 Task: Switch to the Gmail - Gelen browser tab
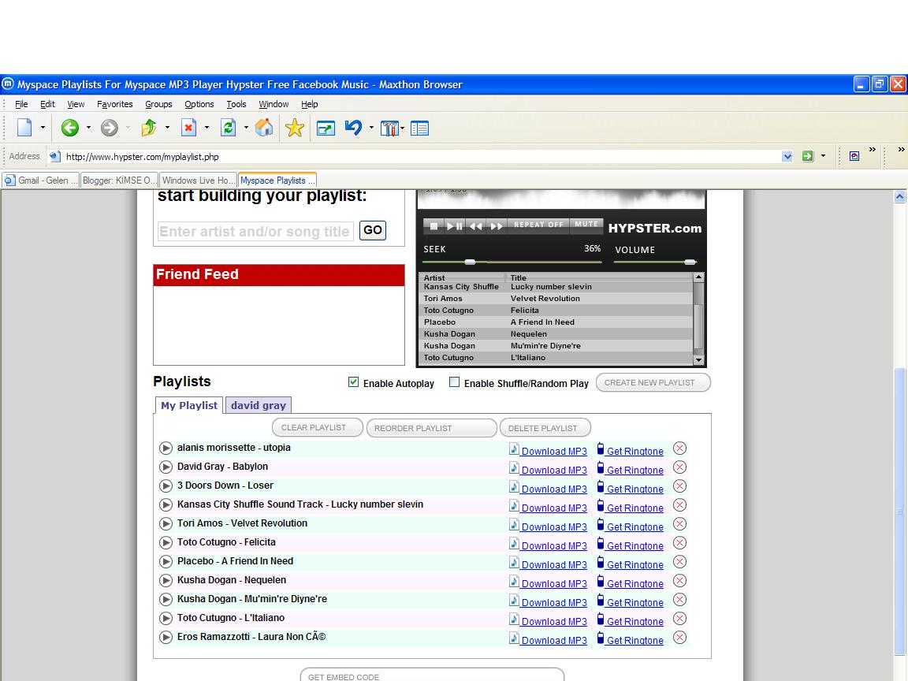pyautogui.click(x=41, y=180)
